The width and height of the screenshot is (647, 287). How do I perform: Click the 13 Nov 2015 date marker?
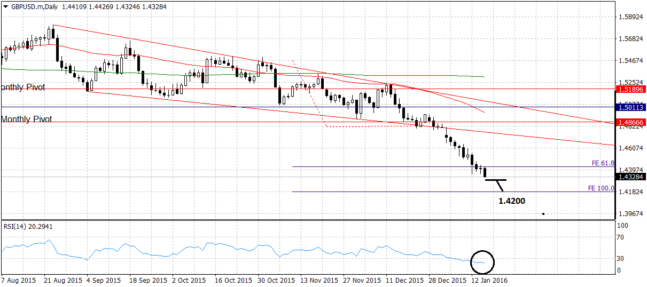(x=319, y=280)
